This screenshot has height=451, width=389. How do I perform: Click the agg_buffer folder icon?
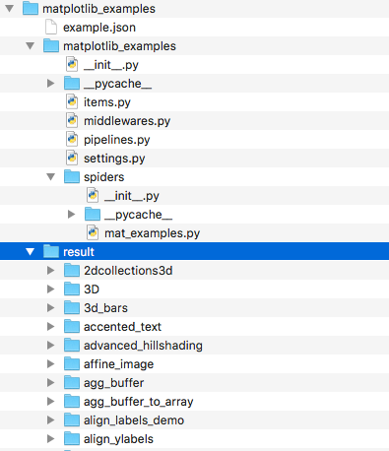click(x=72, y=382)
